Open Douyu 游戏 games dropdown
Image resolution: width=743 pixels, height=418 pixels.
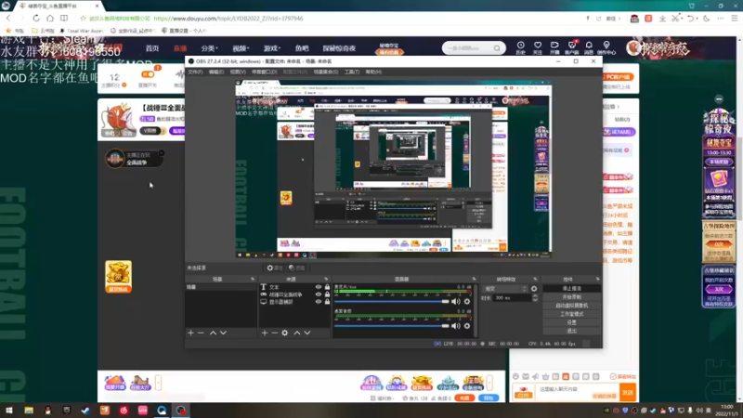point(271,48)
